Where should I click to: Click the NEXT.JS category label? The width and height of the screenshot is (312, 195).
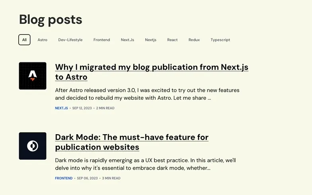click(x=61, y=108)
